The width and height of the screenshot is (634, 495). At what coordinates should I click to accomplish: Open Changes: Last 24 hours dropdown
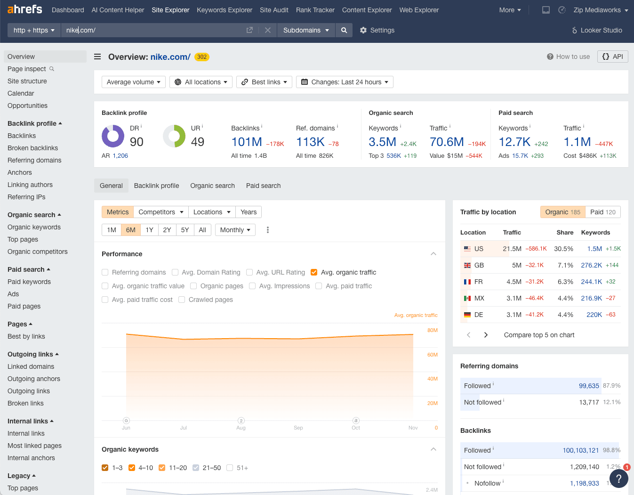[x=345, y=82]
